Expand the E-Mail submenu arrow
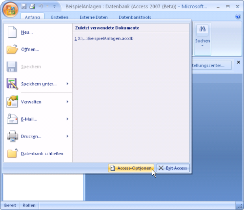244x210 pixels. click(67, 119)
